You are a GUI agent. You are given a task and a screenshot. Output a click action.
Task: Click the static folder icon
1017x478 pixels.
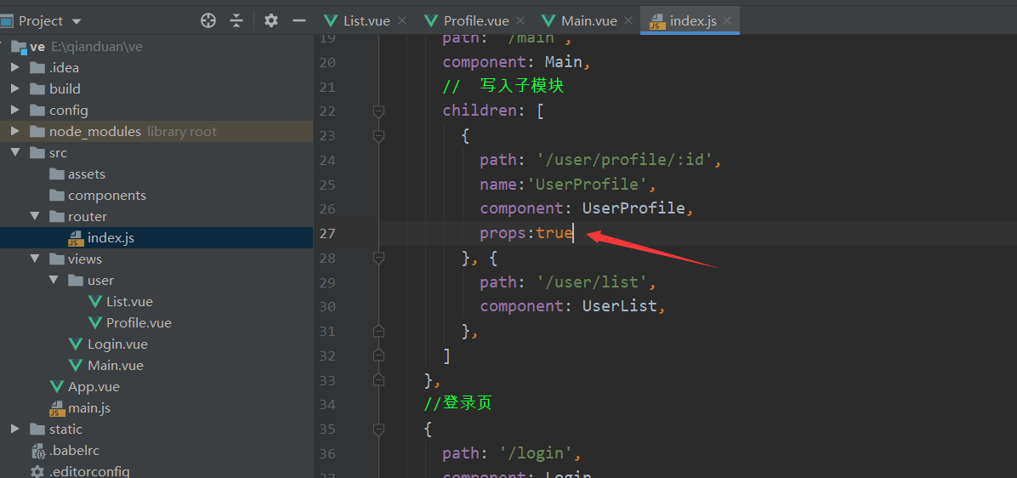37,430
